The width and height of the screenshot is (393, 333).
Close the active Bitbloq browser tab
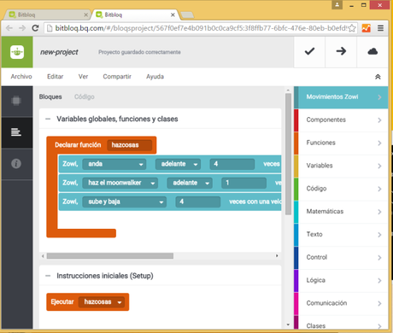point(173,15)
